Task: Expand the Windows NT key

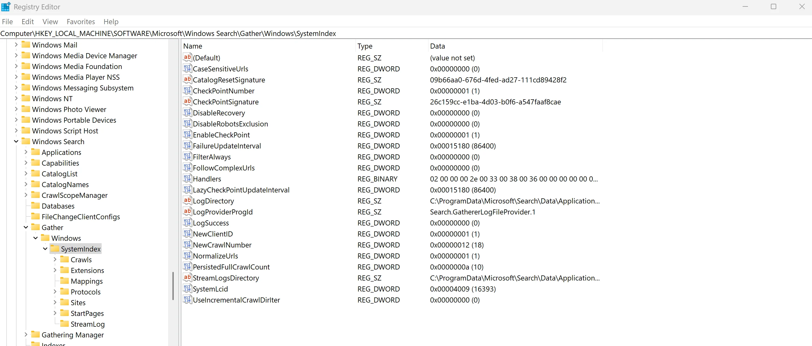Action: pyautogui.click(x=16, y=98)
